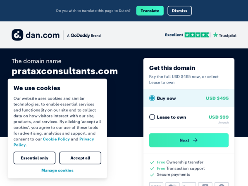Click the GoDaddy Brand logo
The height and width of the screenshot is (186, 248).
coord(84,36)
